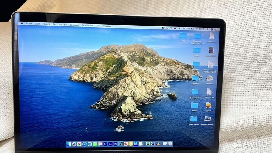Open the Trash in the Dock

(x=170, y=144)
